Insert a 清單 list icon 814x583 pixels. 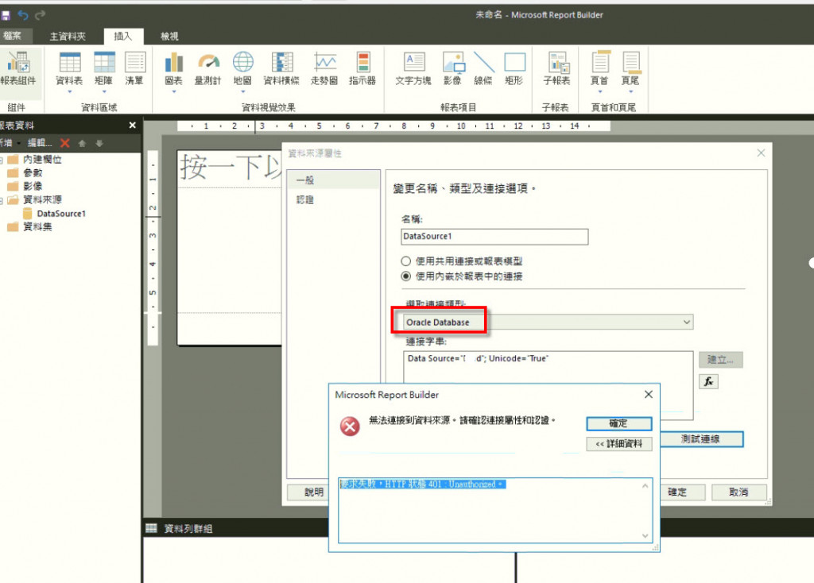pos(135,62)
